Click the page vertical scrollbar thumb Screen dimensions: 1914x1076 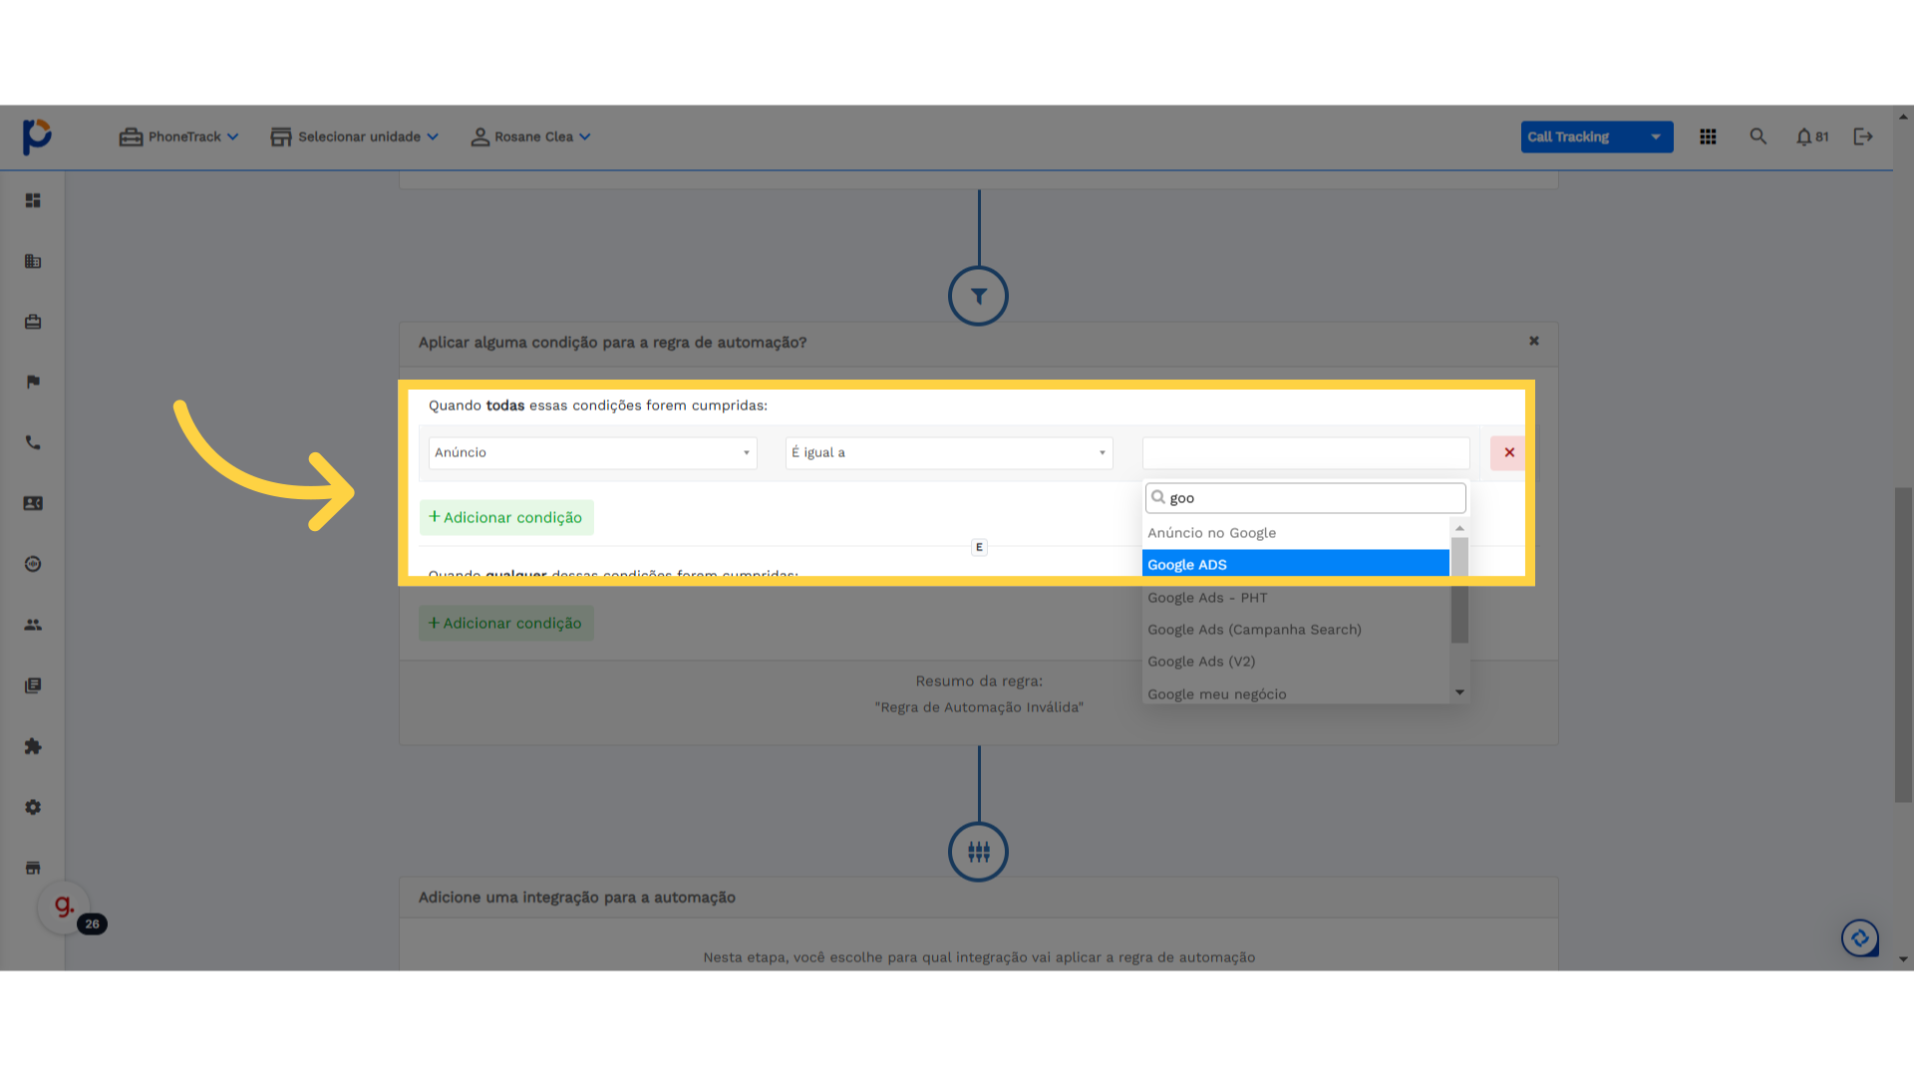click(x=1903, y=645)
